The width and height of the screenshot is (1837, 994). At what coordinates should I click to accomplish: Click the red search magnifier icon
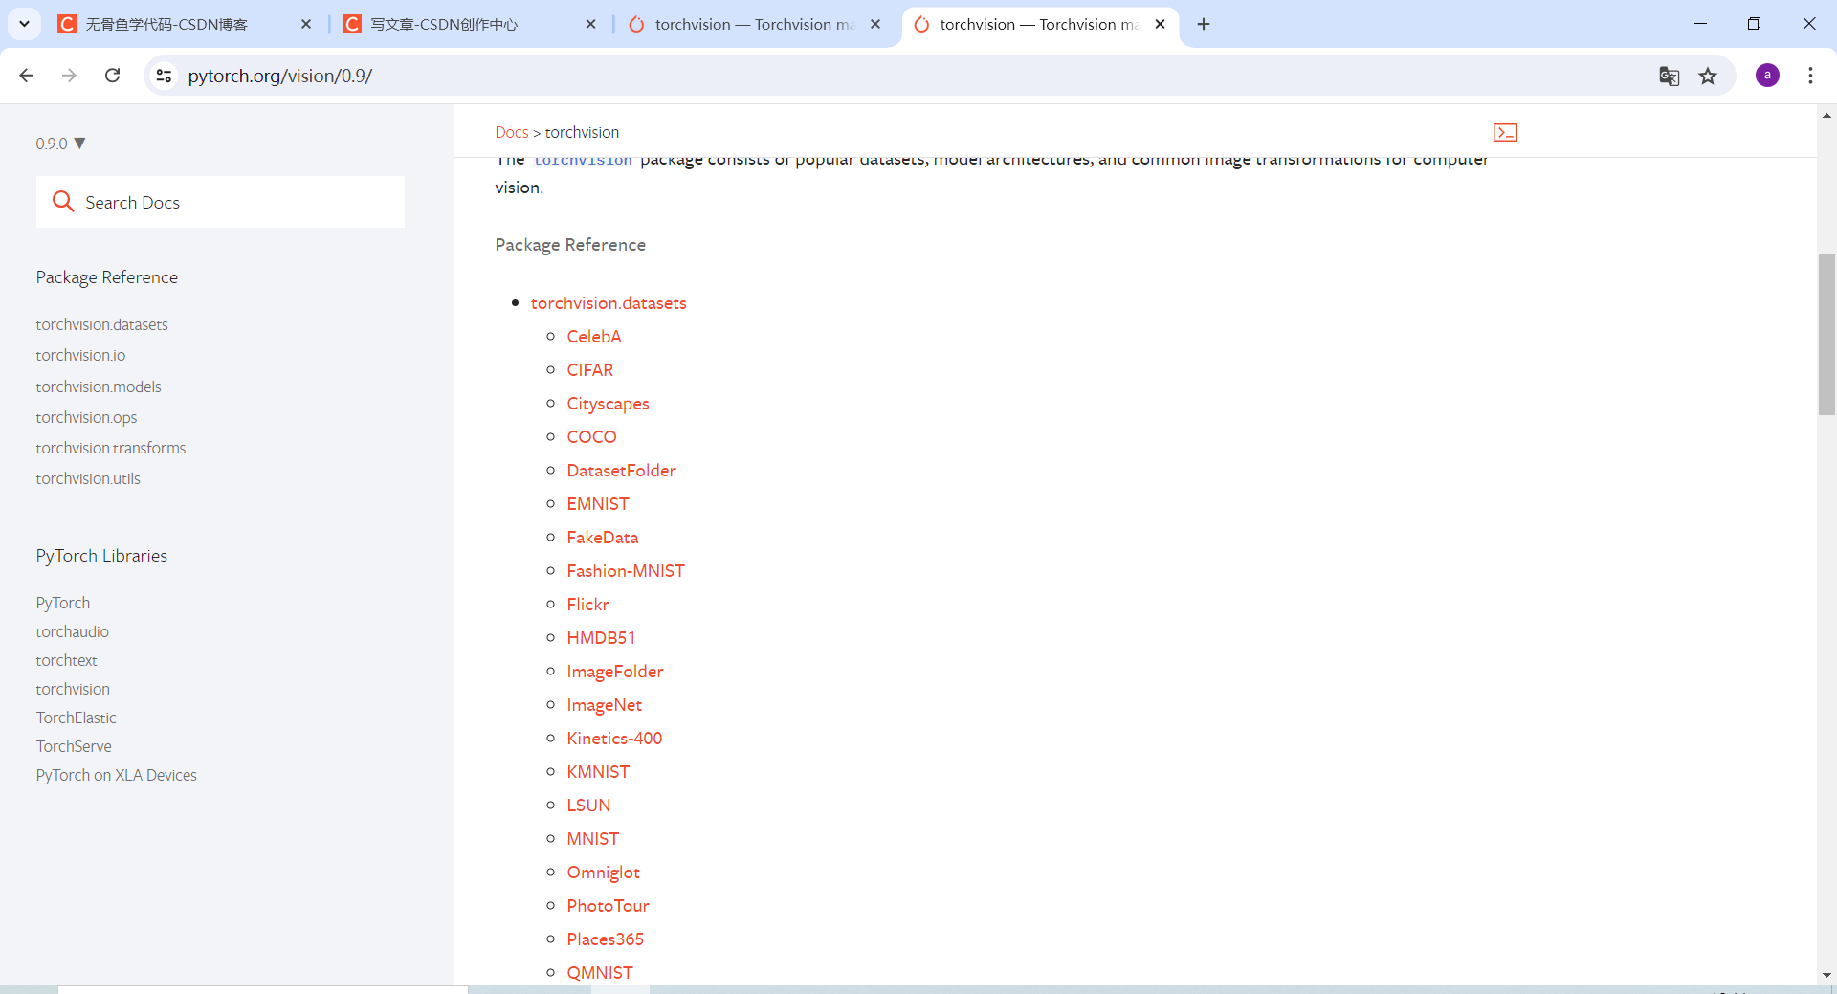pyautogui.click(x=63, y=201)
